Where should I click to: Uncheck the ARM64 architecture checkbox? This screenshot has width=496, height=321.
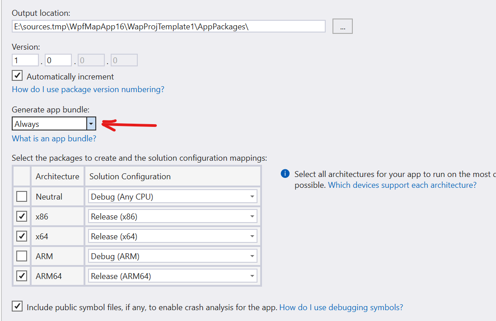pyautogui.click(x=21, y=276)
